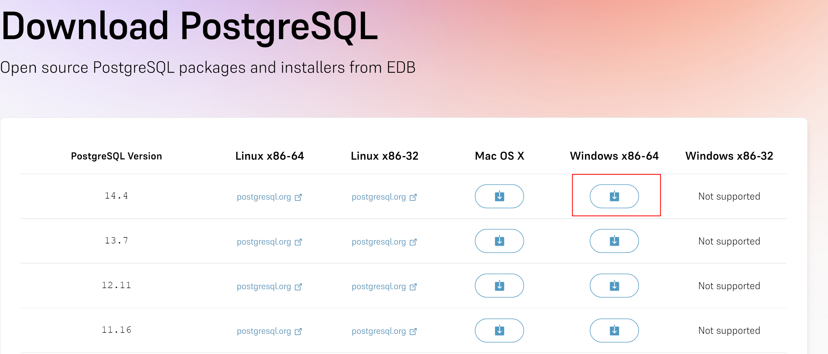Download PostgreSQL 11.16 for Windows x86-64
828x354 pixels.
614,330
